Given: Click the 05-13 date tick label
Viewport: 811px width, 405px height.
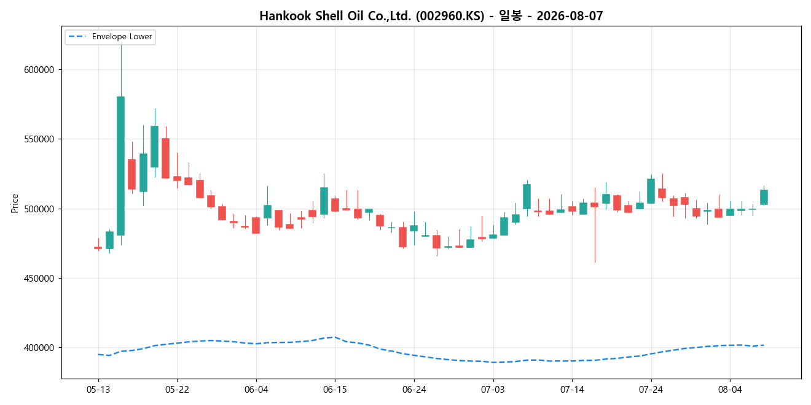Looking at the screenshot, I should [98, 390].
